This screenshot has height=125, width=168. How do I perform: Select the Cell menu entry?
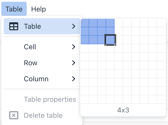30,47
